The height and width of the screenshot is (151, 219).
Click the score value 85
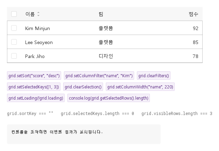coord(196,42)
